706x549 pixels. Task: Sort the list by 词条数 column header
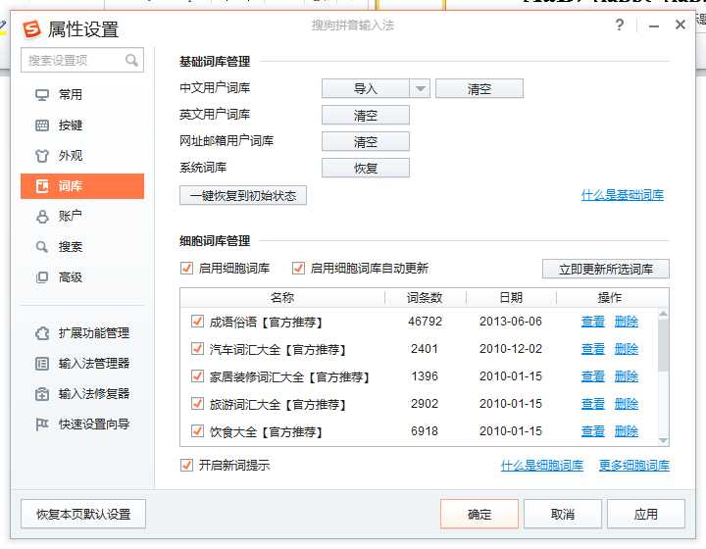[x=425, y=297]
